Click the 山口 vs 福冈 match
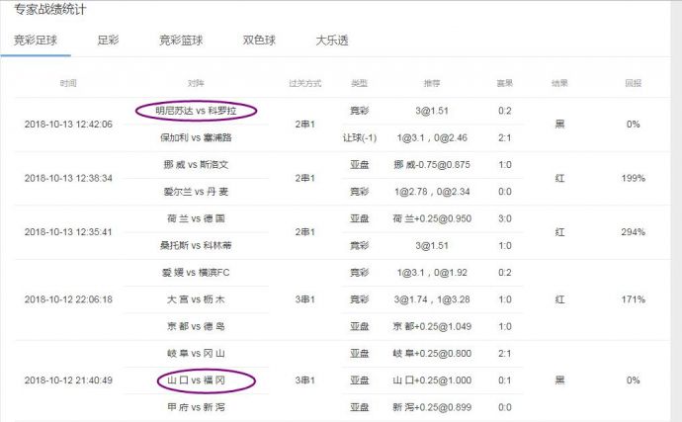 pos(196,380)
